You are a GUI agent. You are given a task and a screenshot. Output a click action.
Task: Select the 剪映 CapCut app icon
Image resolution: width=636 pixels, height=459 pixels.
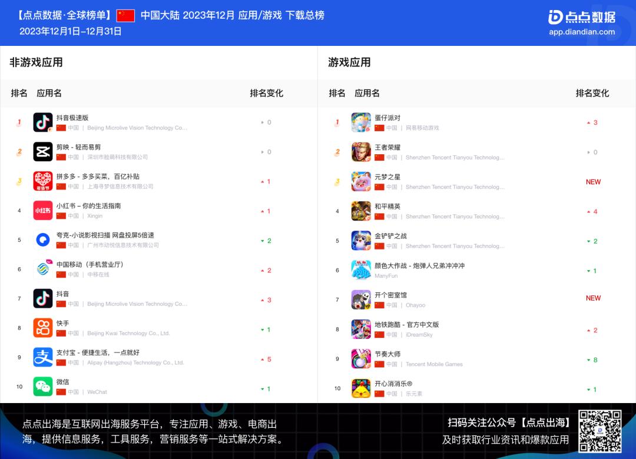coord(42,152)
